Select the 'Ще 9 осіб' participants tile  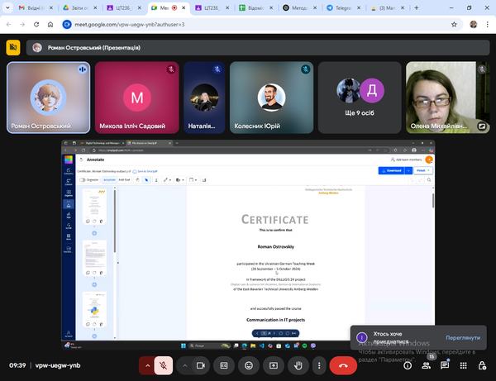(361, 98)
